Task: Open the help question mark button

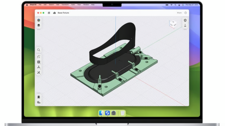Action: coord(186,13)
